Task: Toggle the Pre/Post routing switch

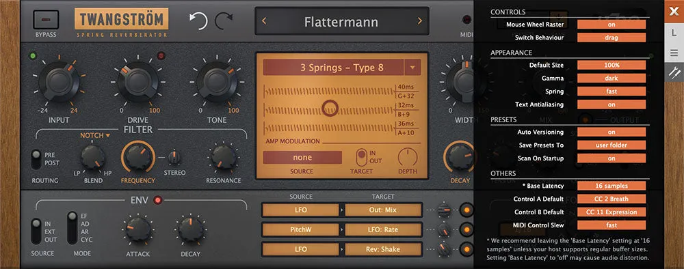Action: pos(37,159)
